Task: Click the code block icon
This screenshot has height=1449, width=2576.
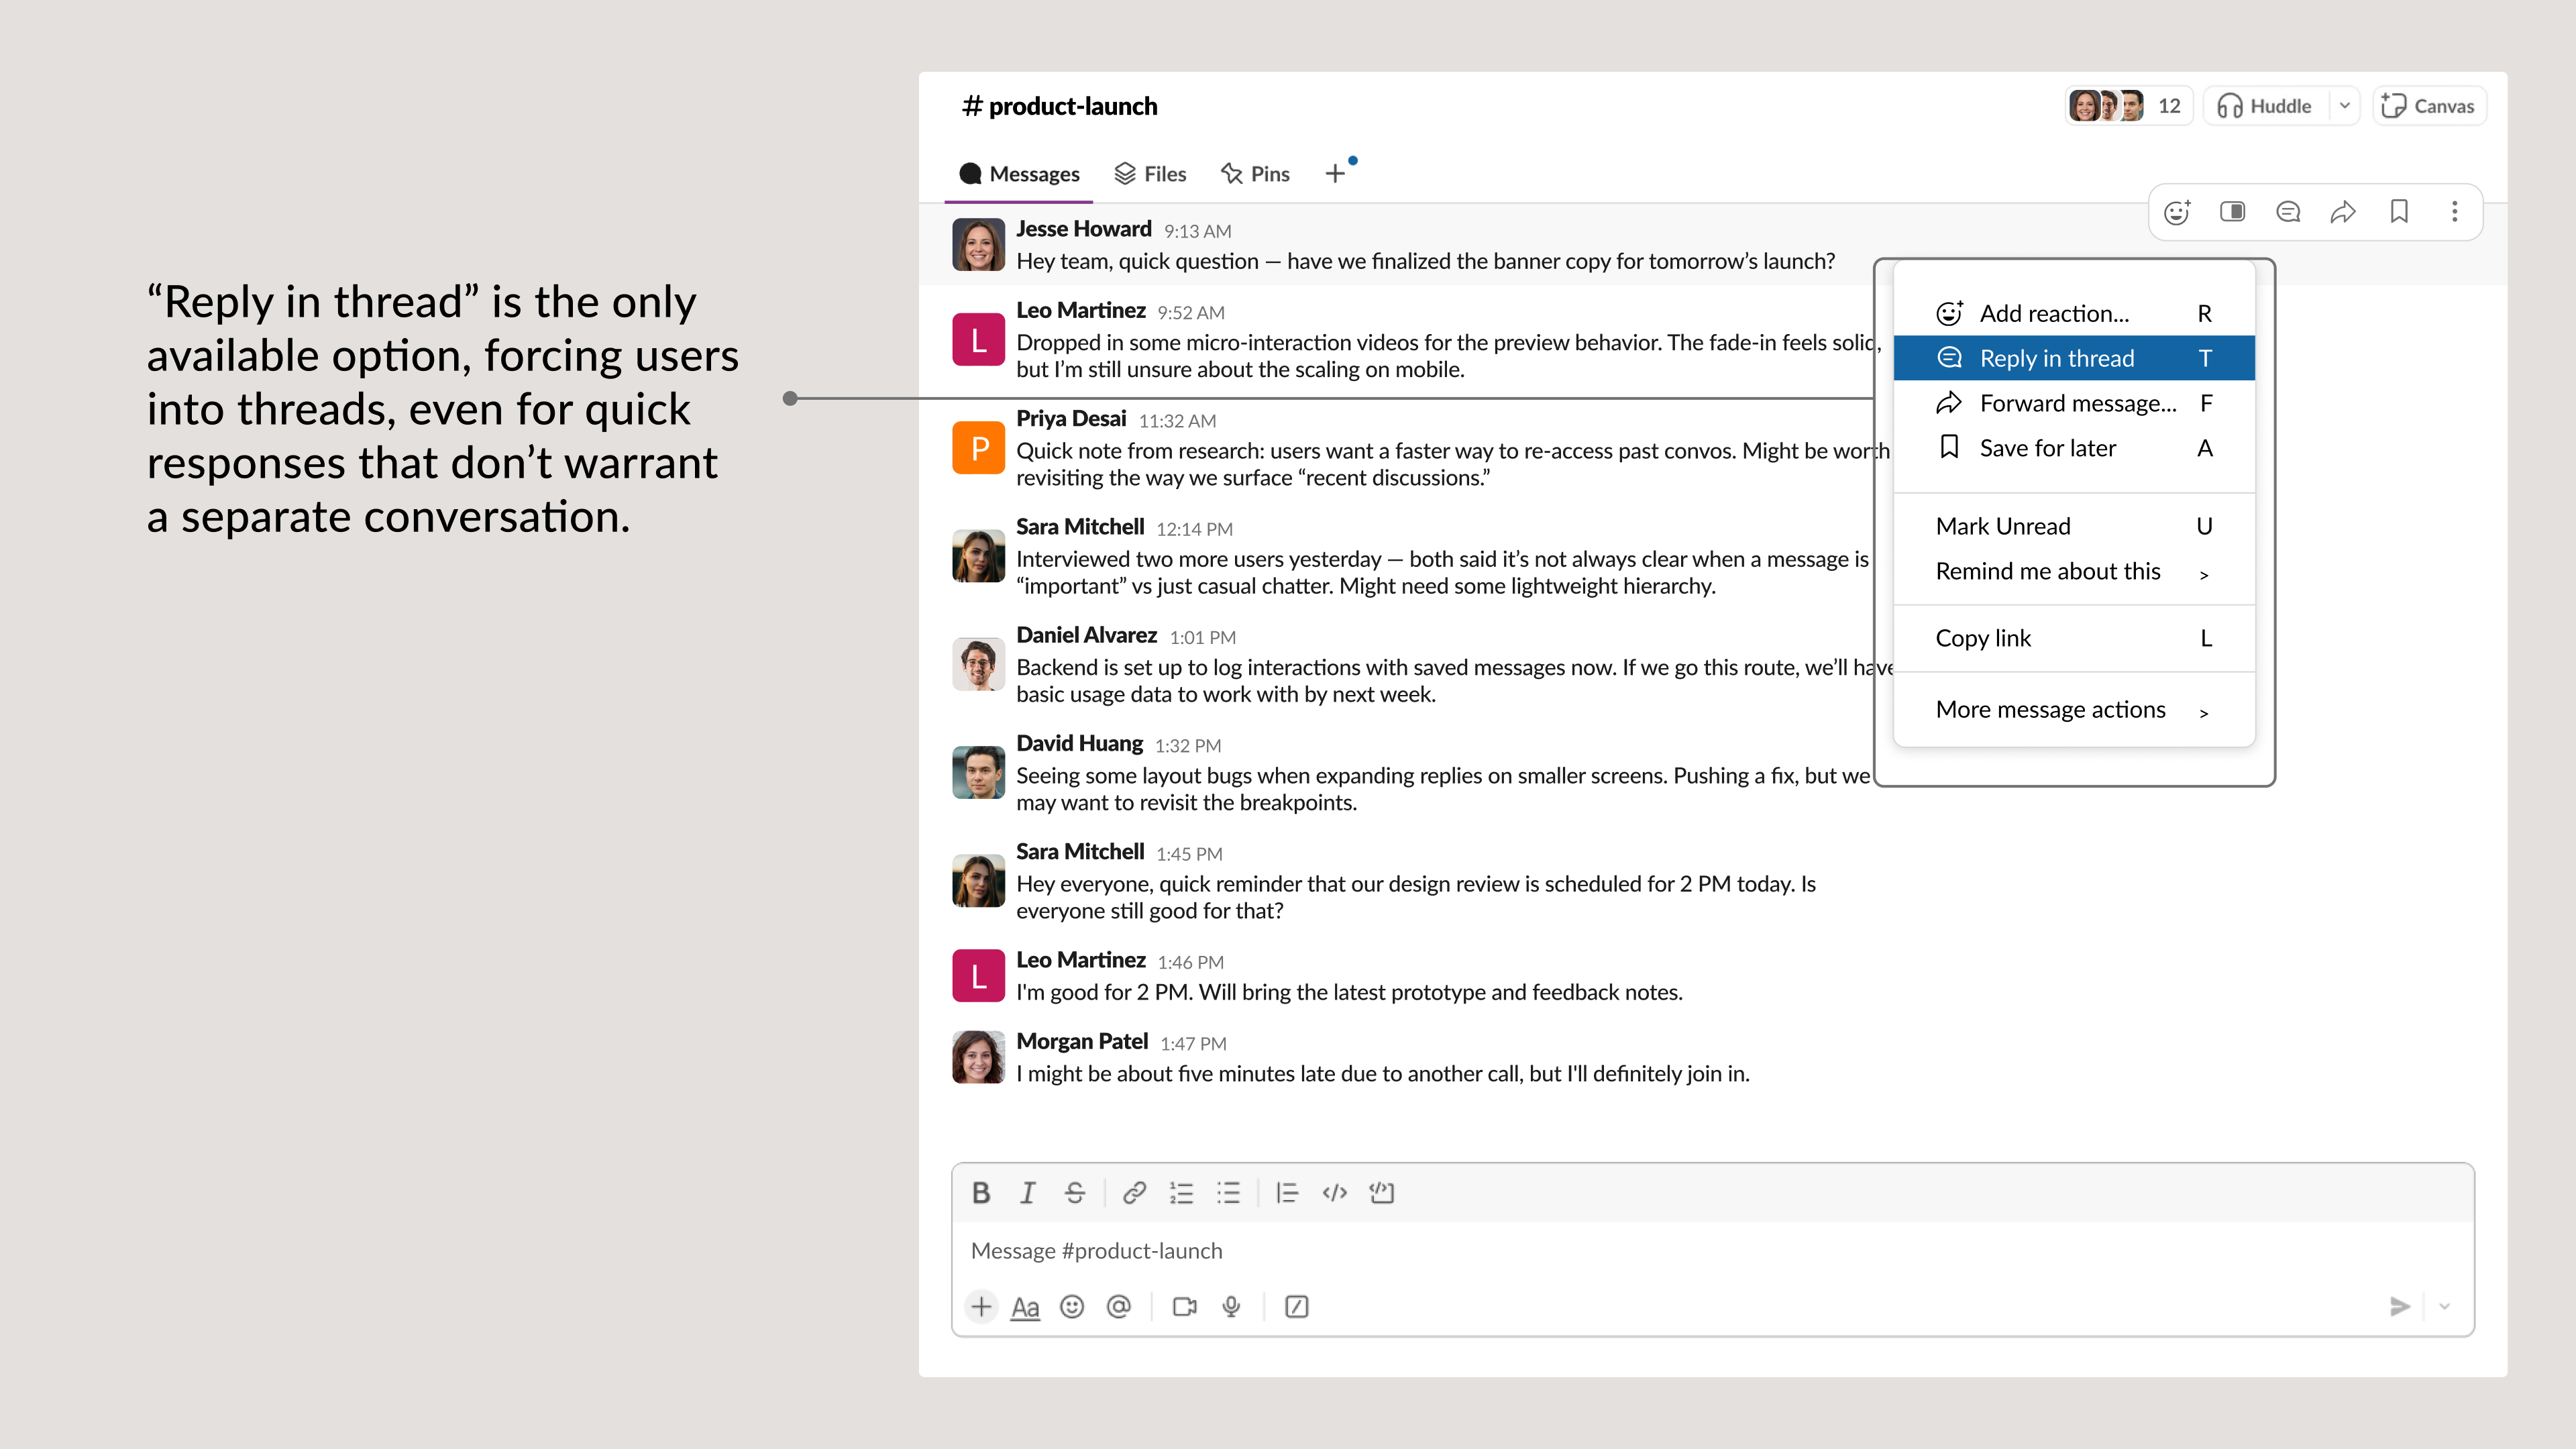Action: pos(1381,1192)
